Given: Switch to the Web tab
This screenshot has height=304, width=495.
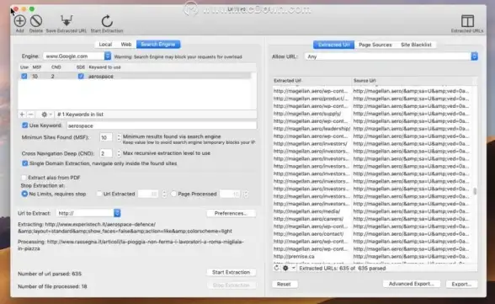Looking at the screenshot, I should point(126,45).
